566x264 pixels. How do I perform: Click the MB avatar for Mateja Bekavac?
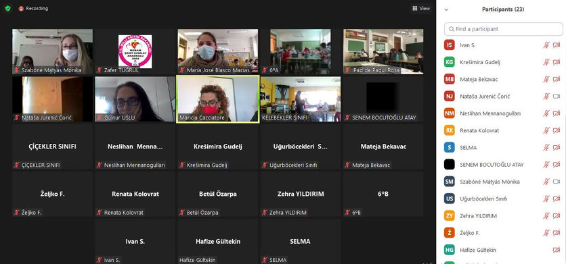coord(450,79)
